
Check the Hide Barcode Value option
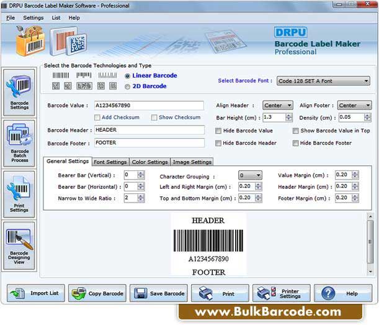[218, 131]
